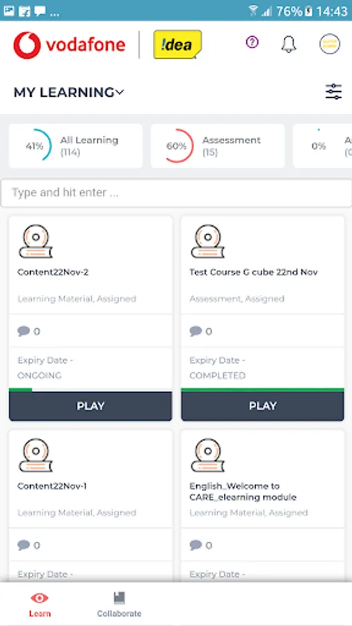The height and width of the screenshot is (626, 352).
Task: Tap comment bubble on Test Course G cube card
Action: (x=195, y=331)
